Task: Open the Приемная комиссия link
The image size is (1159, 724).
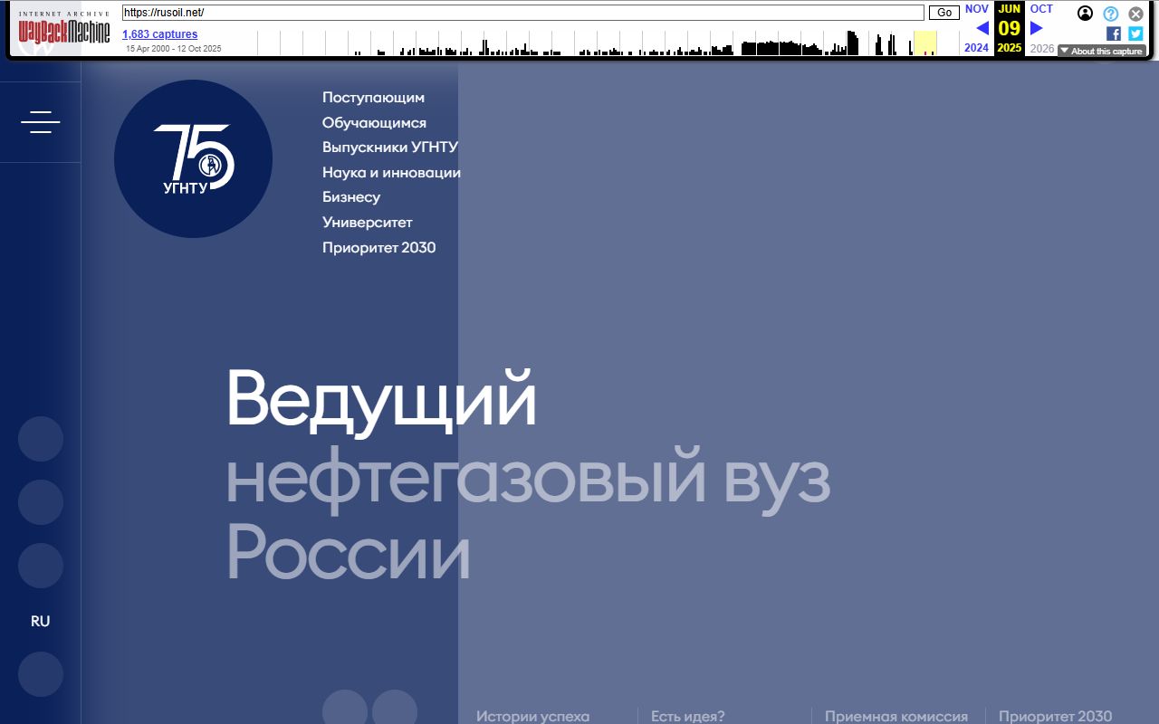Action: click(896, 717)
